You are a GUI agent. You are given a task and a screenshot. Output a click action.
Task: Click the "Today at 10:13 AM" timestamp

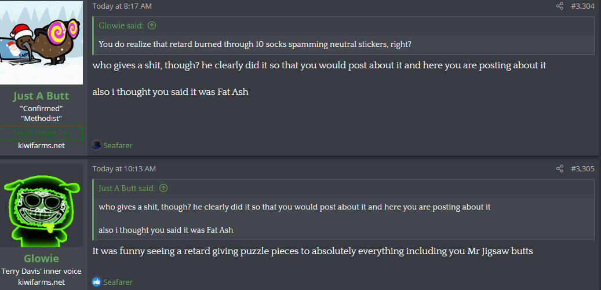point(124,169)
